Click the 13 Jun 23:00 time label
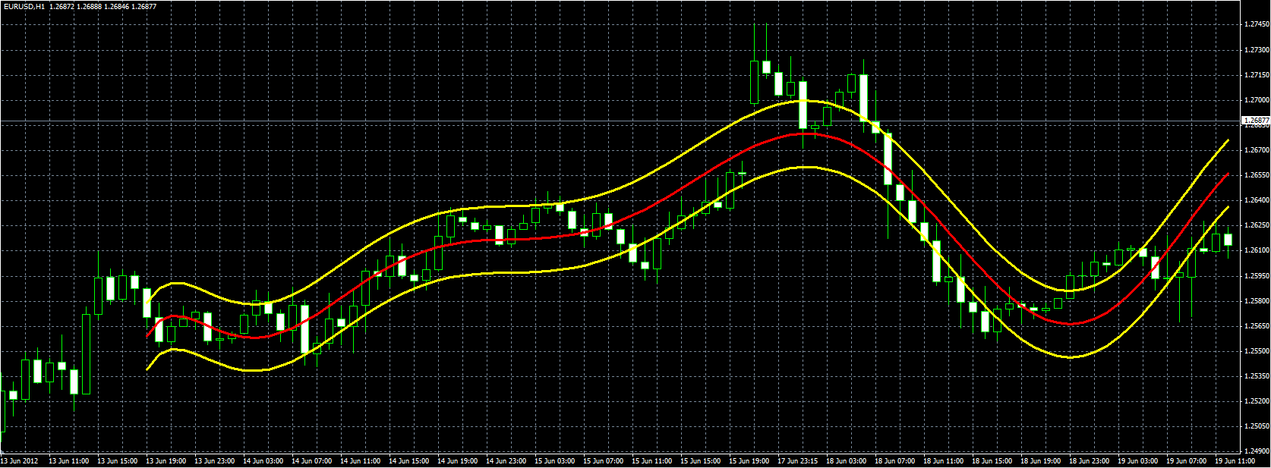This screenshot has width=1271, height=468. click(x=214, y=461)
